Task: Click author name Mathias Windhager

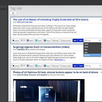Action: tap(38, 50)
